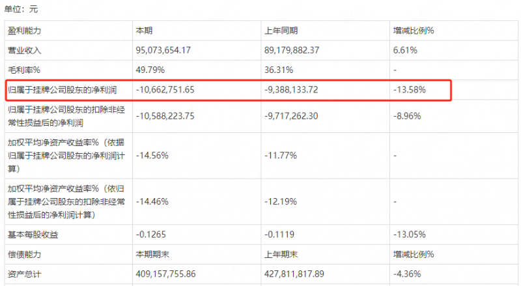The width and height of the screenshot is (521, 286).
Task: Click the 上年期末 column header
Action: [x=281, y=254]
